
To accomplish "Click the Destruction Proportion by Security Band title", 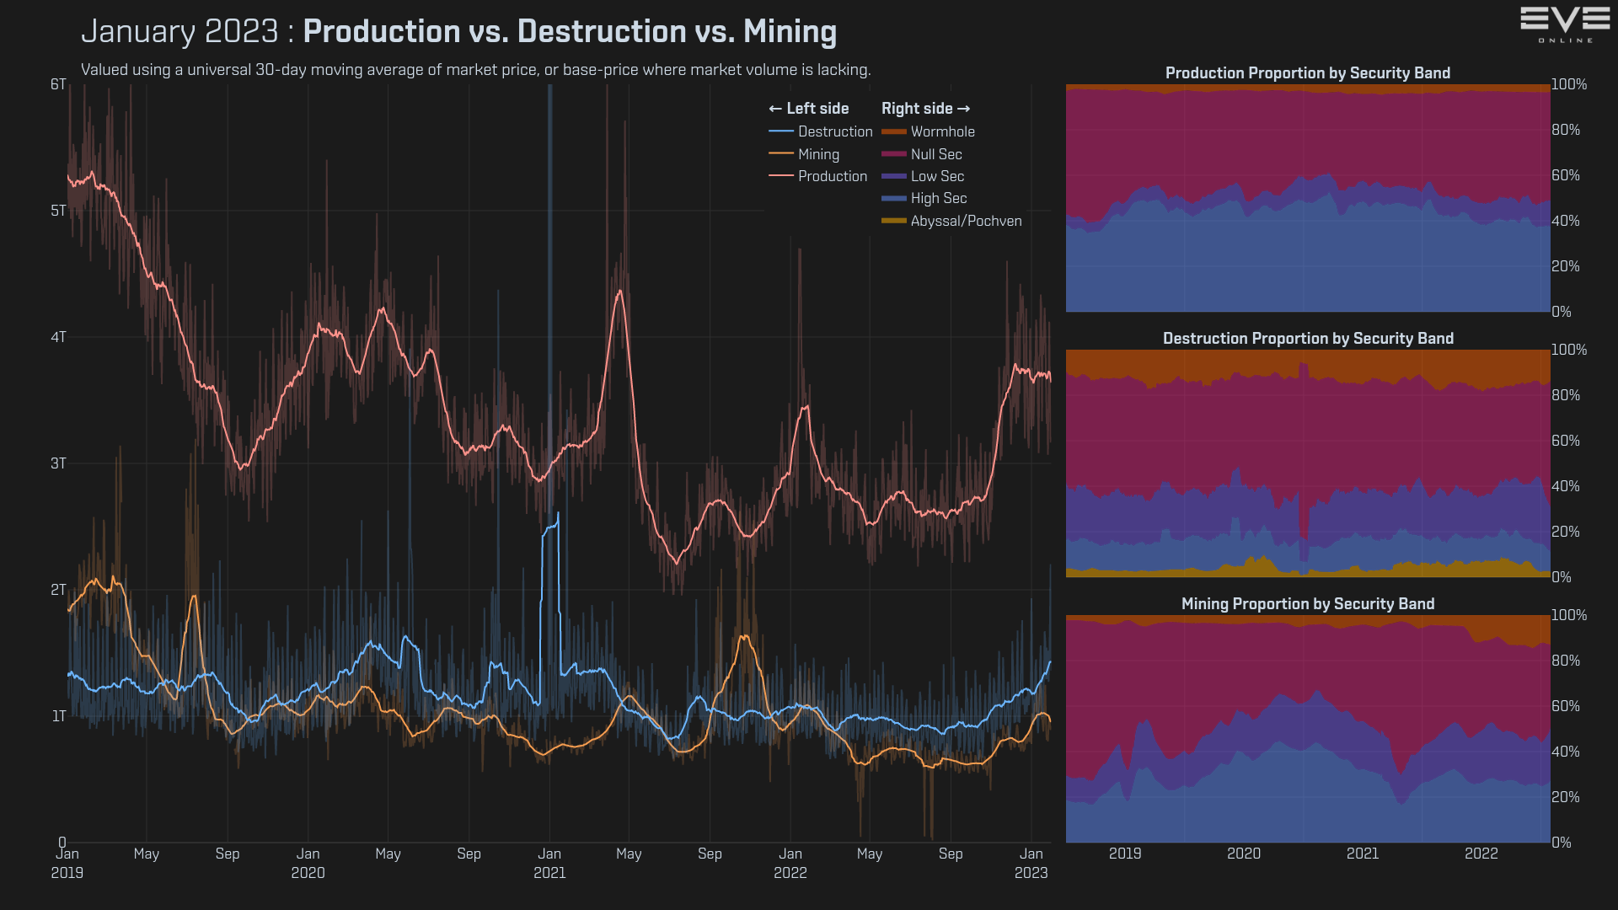I will pos(1308,339).
